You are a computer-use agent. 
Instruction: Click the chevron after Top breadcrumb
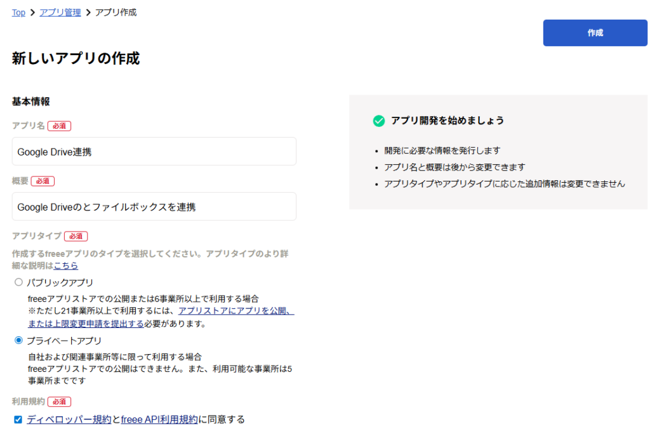click(x=32, y=13)
